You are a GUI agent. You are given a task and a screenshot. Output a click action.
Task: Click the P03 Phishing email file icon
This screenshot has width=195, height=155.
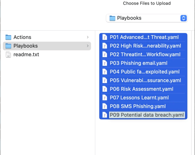(x=105, y=63)
